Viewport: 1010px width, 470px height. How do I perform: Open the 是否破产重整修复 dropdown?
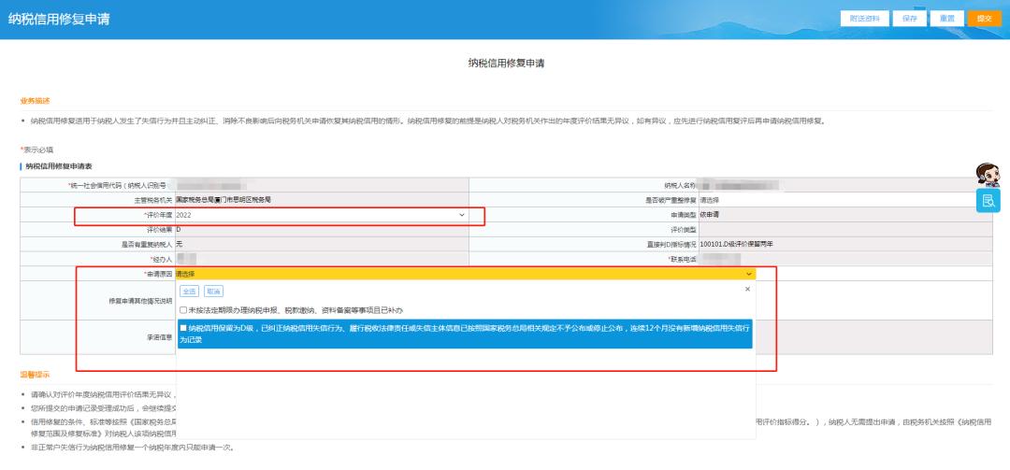point(845,200)
